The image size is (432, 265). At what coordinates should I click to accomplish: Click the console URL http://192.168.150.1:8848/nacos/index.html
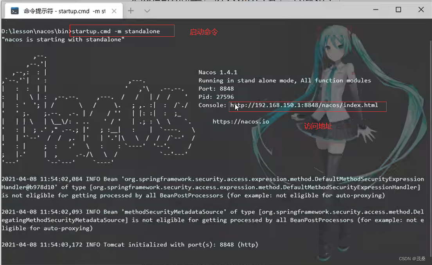(x=304, y=105)
